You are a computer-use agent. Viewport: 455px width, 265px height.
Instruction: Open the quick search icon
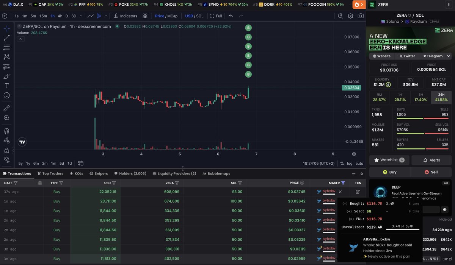tap(340, 16)
